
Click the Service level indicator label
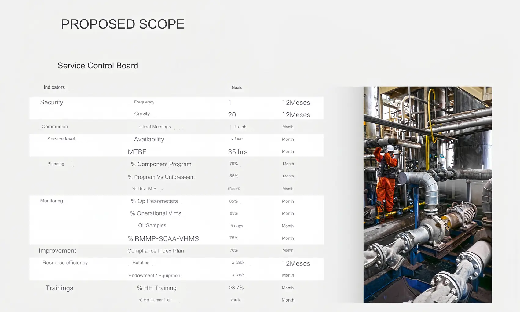61,139
